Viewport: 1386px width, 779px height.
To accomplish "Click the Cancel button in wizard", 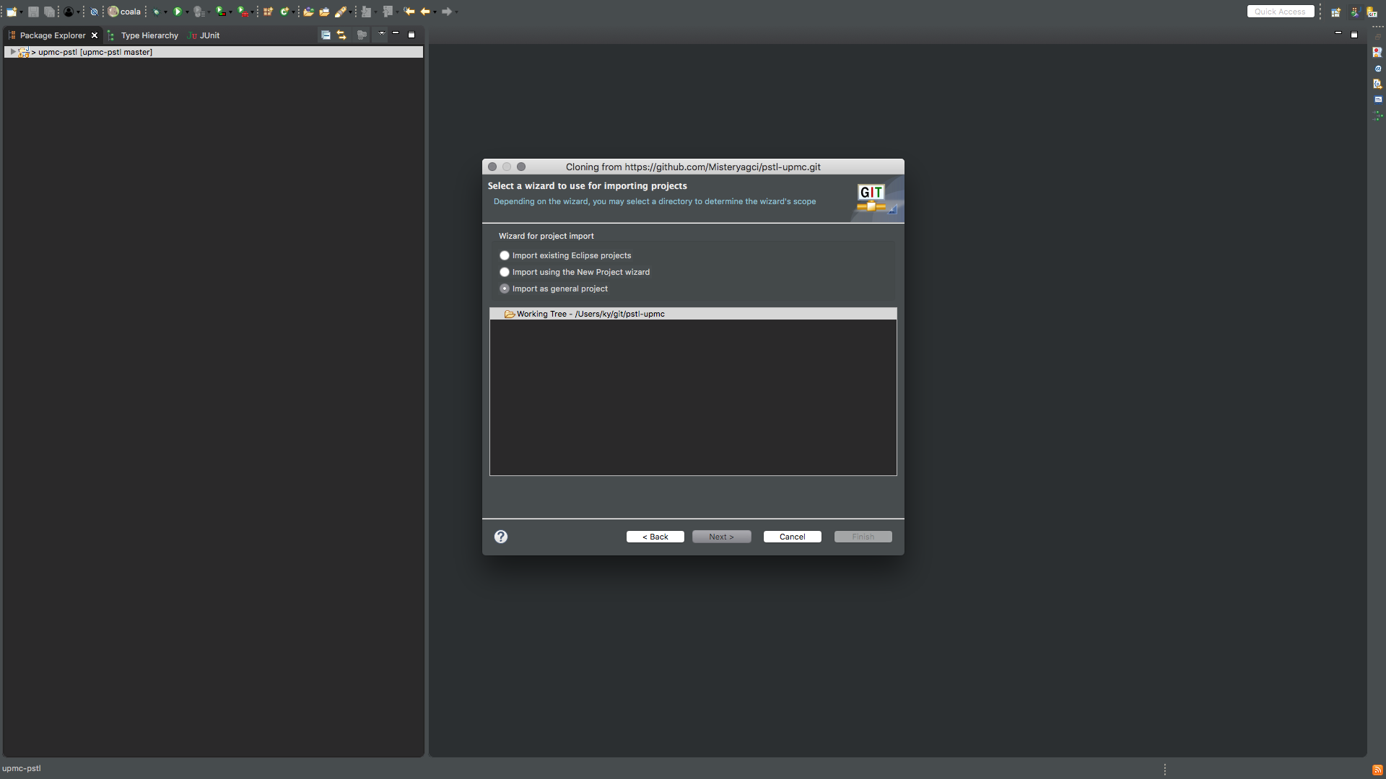I will point(792,535).
